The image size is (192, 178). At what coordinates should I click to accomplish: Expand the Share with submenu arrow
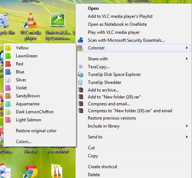point(187,59)
